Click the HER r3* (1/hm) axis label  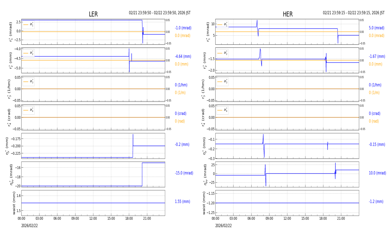203,89
